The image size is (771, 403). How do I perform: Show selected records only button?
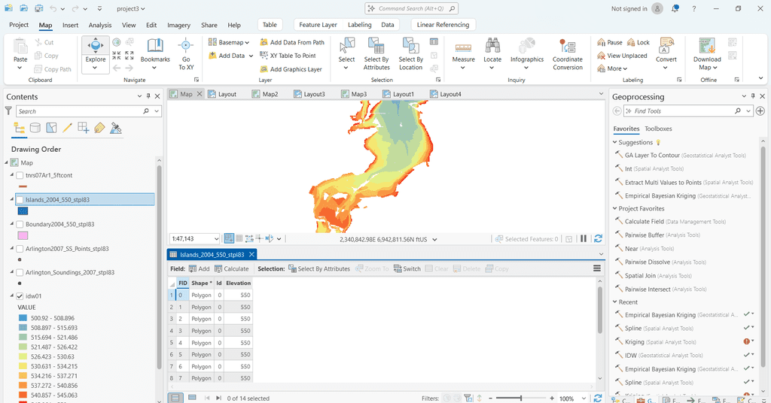click(x=192, y=398)
